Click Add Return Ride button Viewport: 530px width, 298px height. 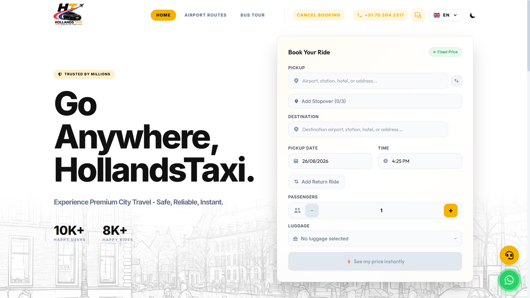point(316,182)
